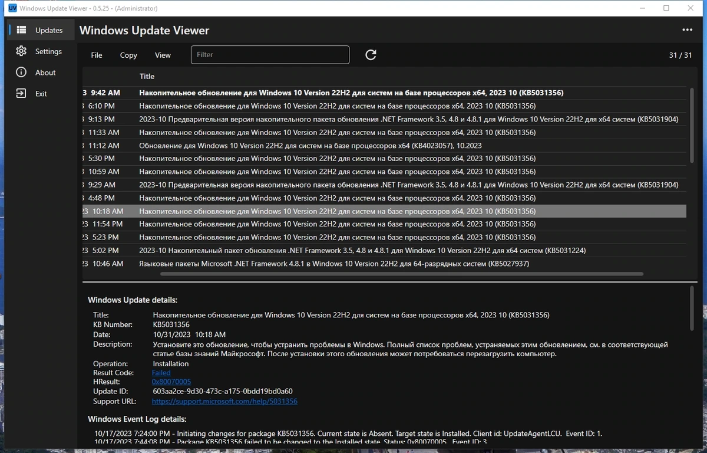Select the 9:42 AM KB5031356 update row
The image size is (707, 453).
pyautogui.click(x=384, y=93)
